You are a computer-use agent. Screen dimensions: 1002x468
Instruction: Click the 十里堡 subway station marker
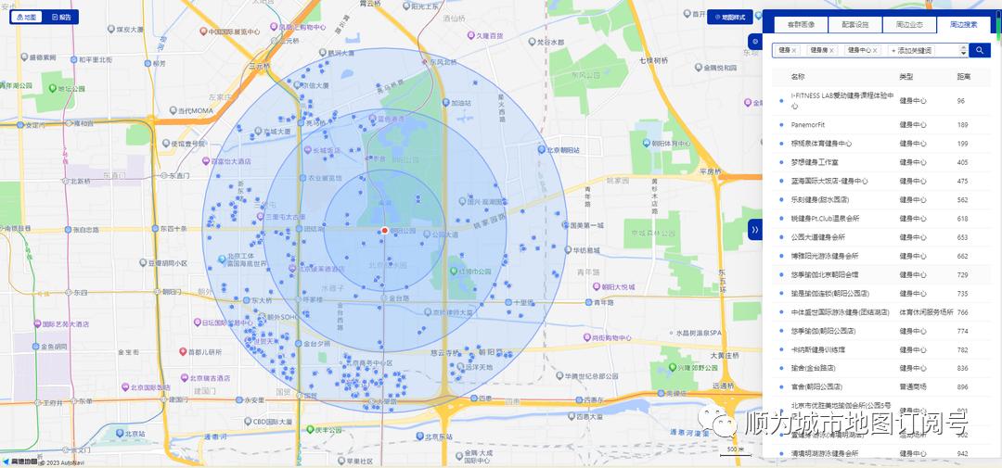(508, 302)
